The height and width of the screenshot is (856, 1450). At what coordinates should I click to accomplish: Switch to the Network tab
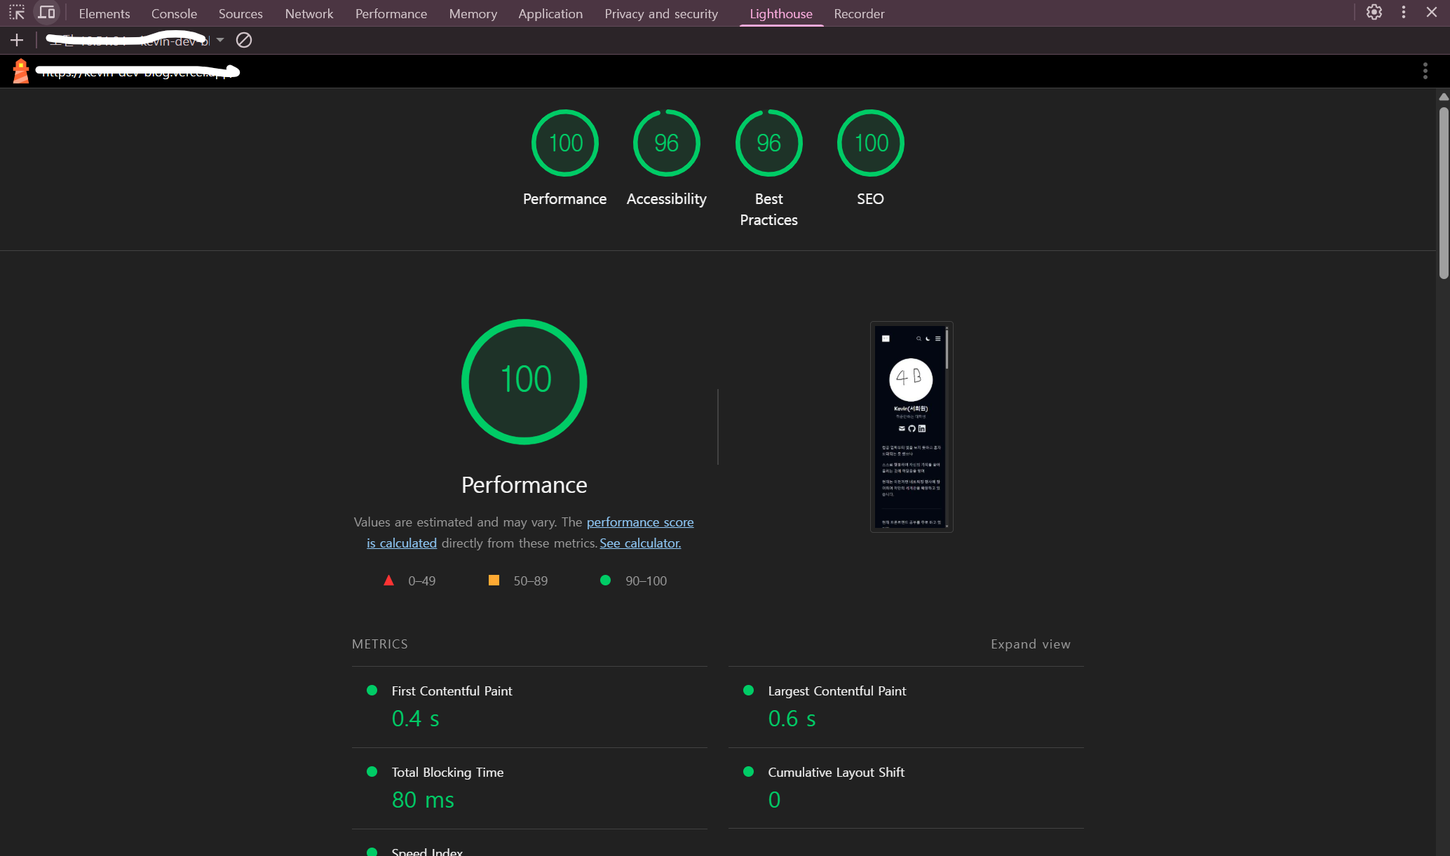[309, 14]
